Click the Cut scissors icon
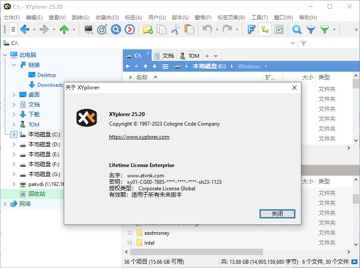This screenshot has height=268, width=360. pyautogui.click(x=175, y=29)
